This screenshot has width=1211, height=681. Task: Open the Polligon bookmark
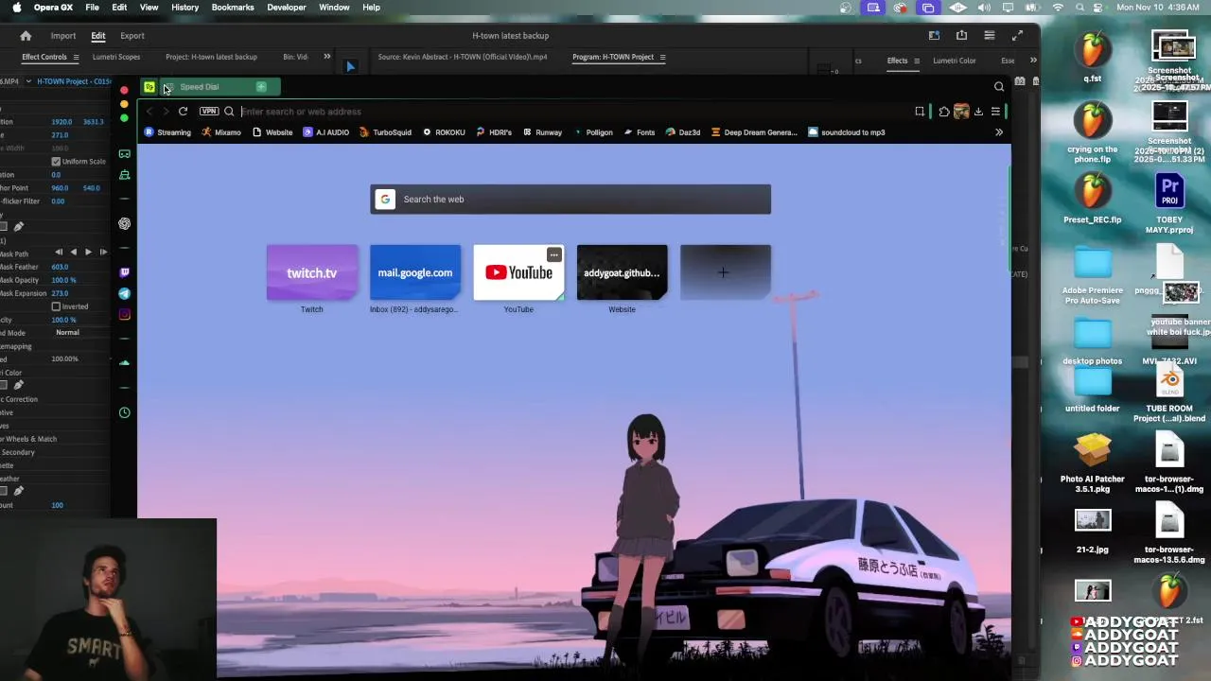[593, 132]
